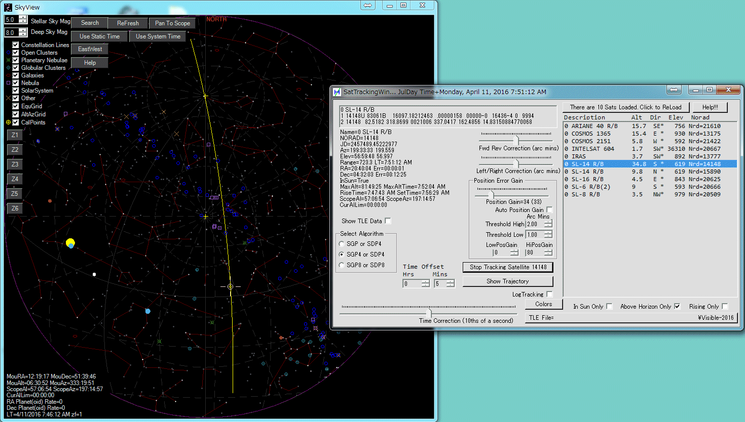Open SkyView Help button

[x=90, y=63]
